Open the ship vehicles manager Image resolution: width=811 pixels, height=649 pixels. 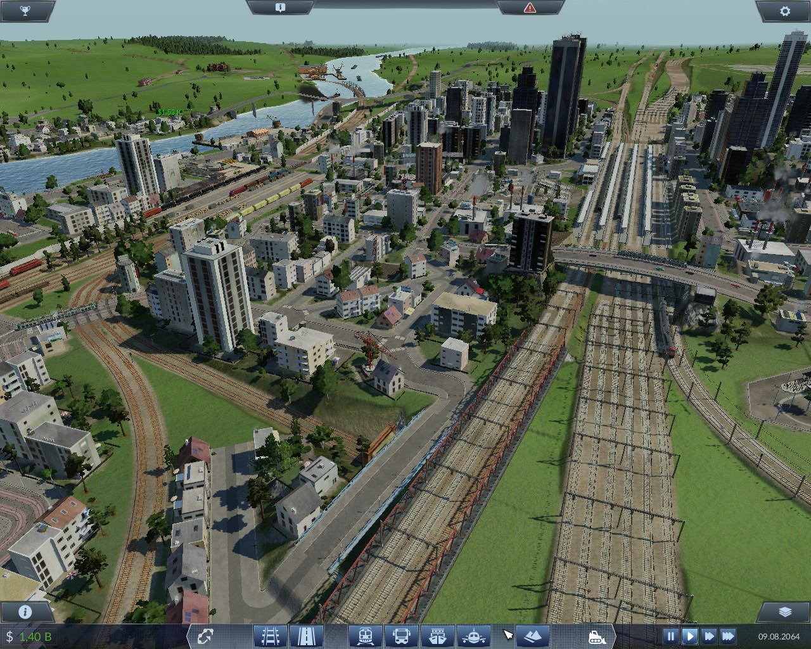[x=438, y=636]
